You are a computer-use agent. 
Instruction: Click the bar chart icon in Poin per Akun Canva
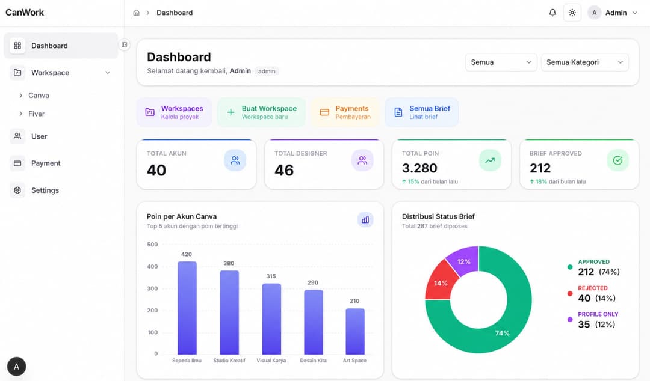(365, 219)
